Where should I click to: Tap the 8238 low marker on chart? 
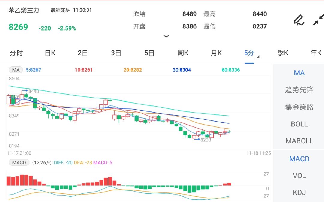[x=205, y=140]
